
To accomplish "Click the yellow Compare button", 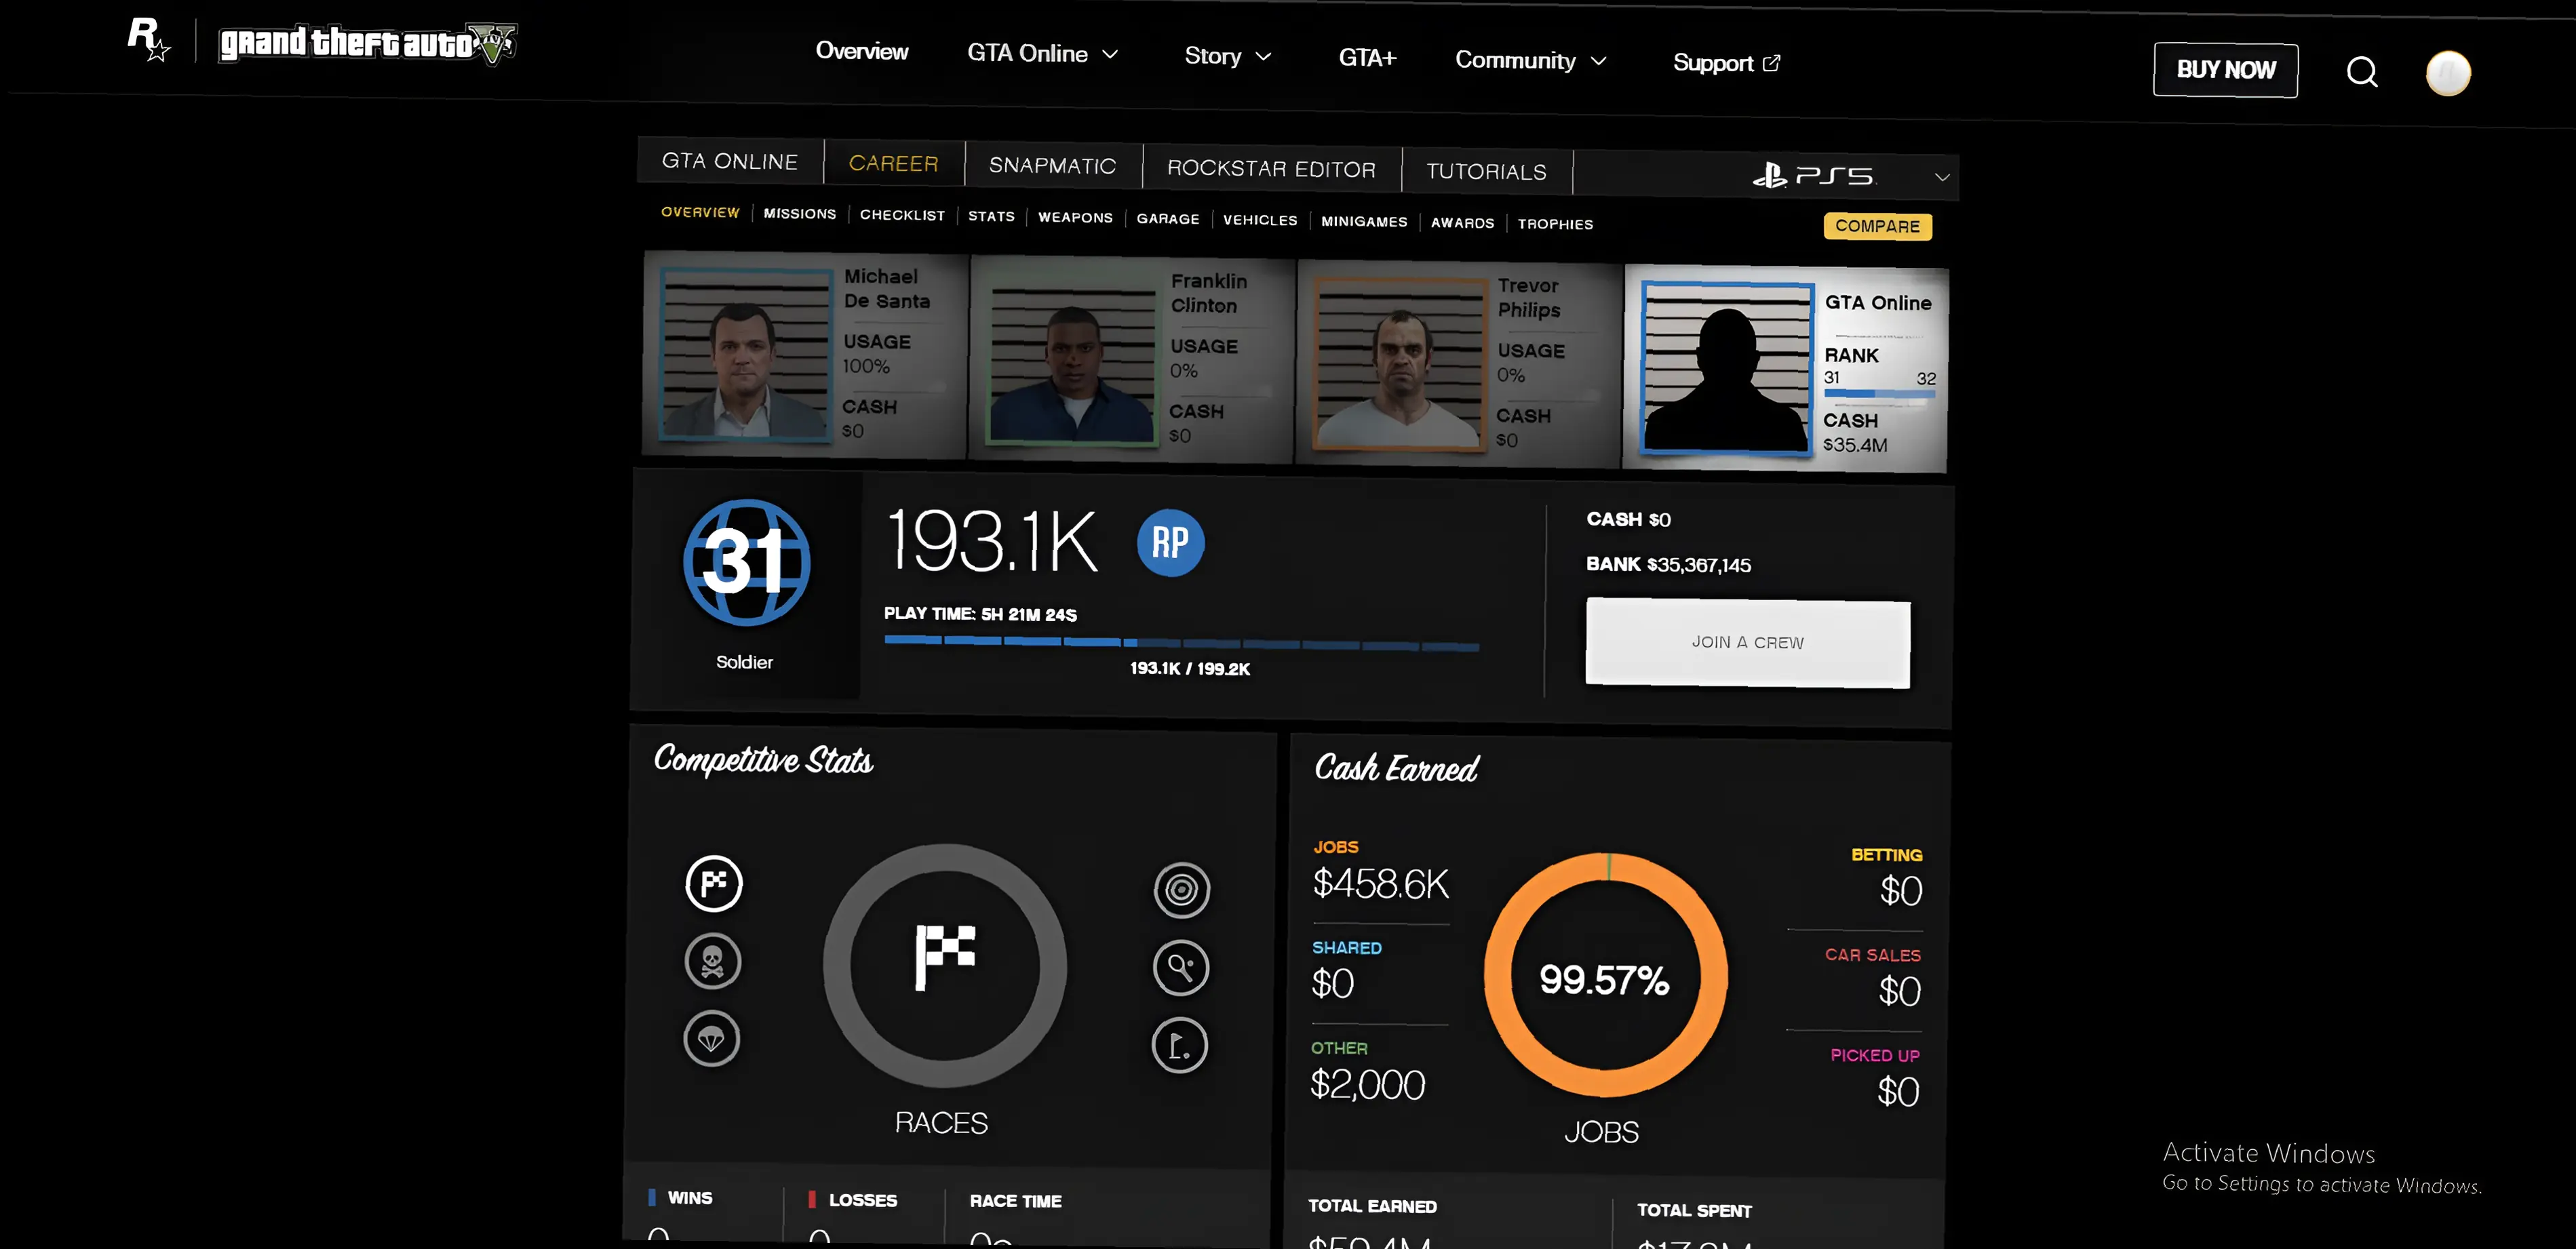I will click(x=1877, y=226).
